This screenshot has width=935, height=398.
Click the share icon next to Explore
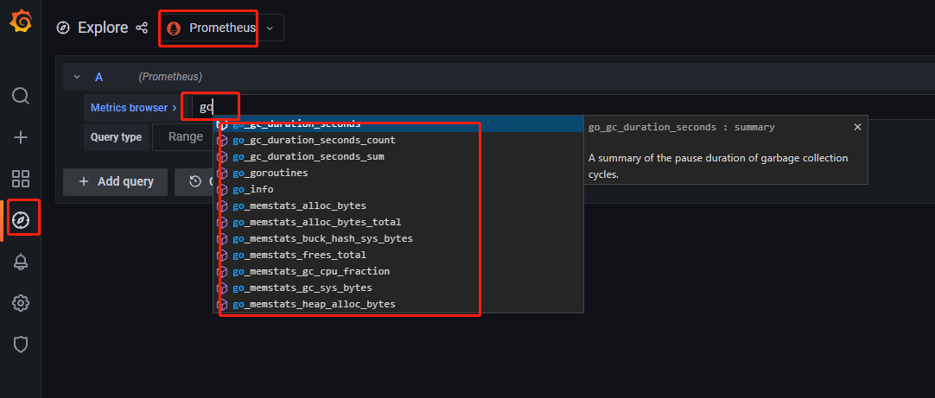pos(143,28)
